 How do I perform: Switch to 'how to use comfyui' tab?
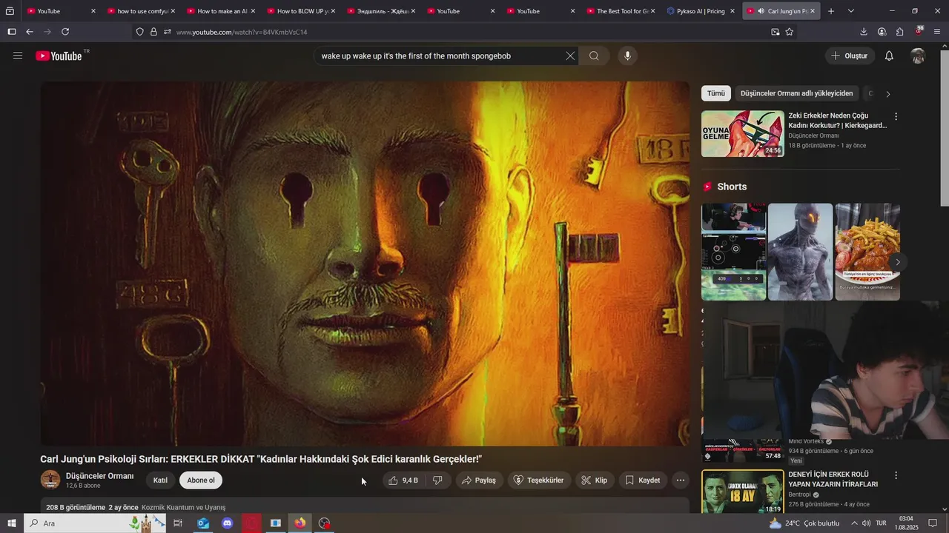(x=140, y=11)
